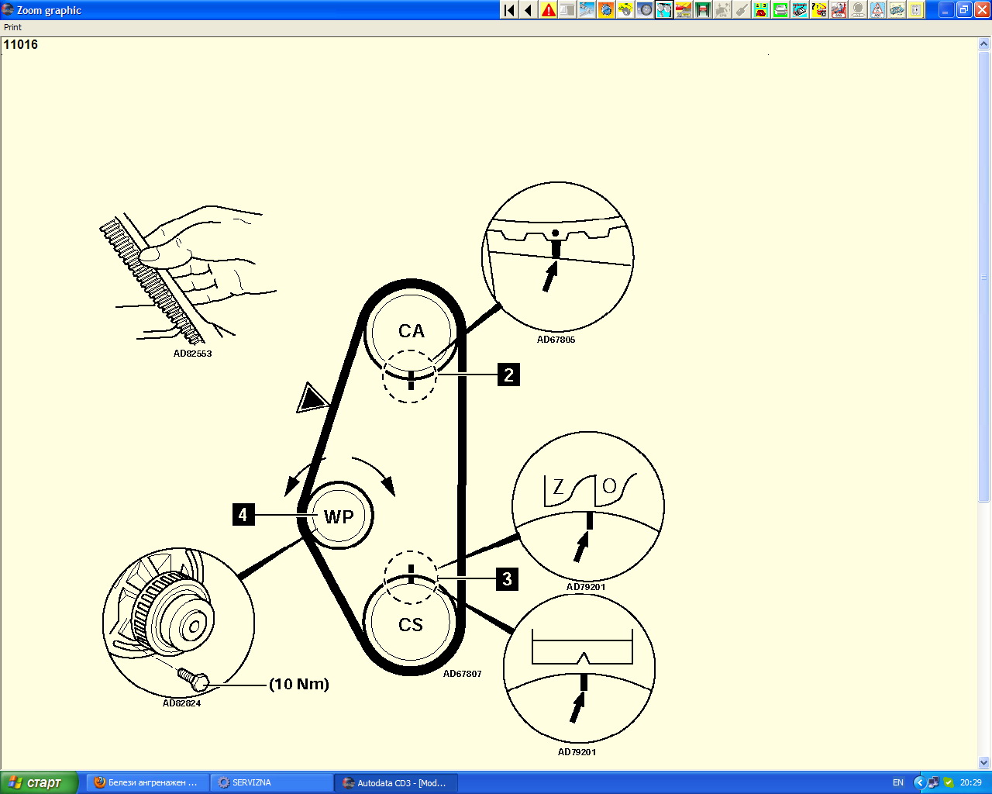Click numbered marker 4 near WP

[243, 514]
